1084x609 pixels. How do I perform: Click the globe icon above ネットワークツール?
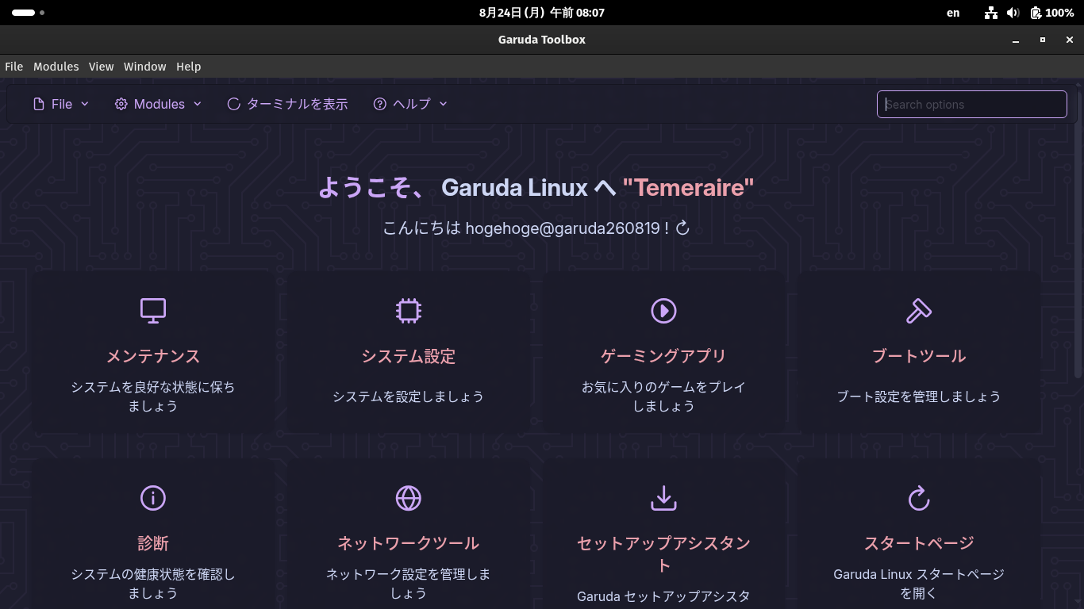click(409, 498)
